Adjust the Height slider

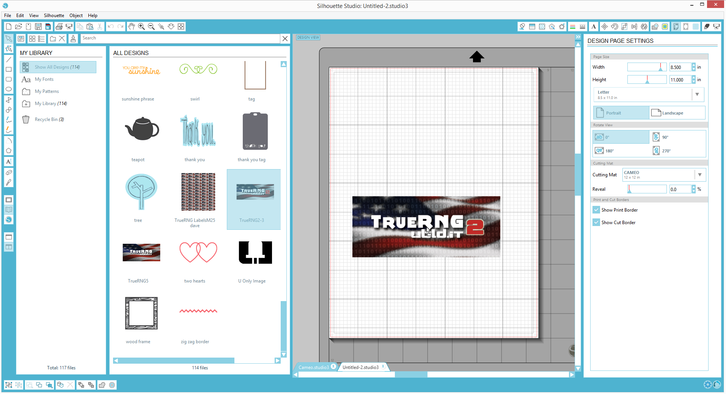click(647, 80)
